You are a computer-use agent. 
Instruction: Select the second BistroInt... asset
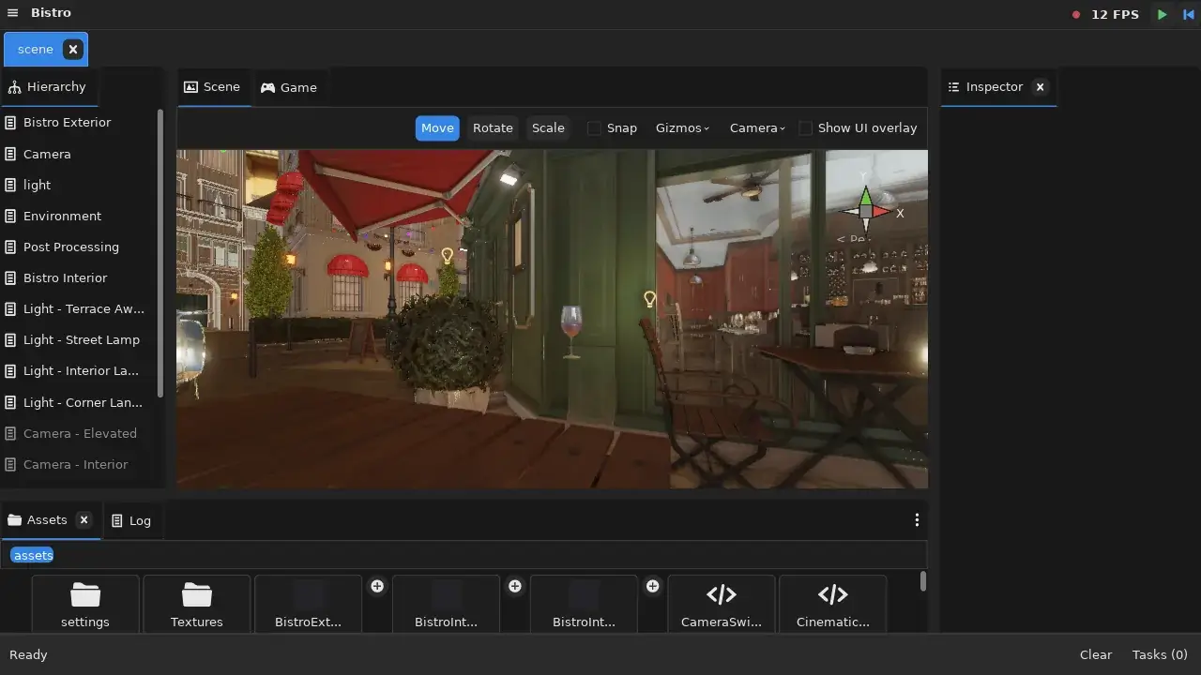(585, 604)
